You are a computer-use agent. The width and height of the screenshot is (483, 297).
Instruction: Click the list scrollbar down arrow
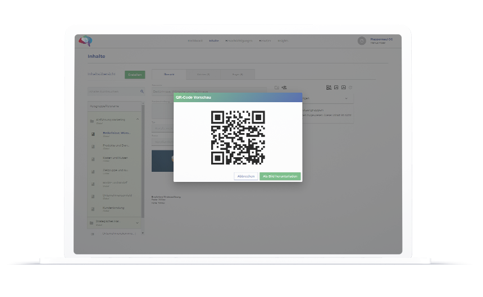coord(143,234)
